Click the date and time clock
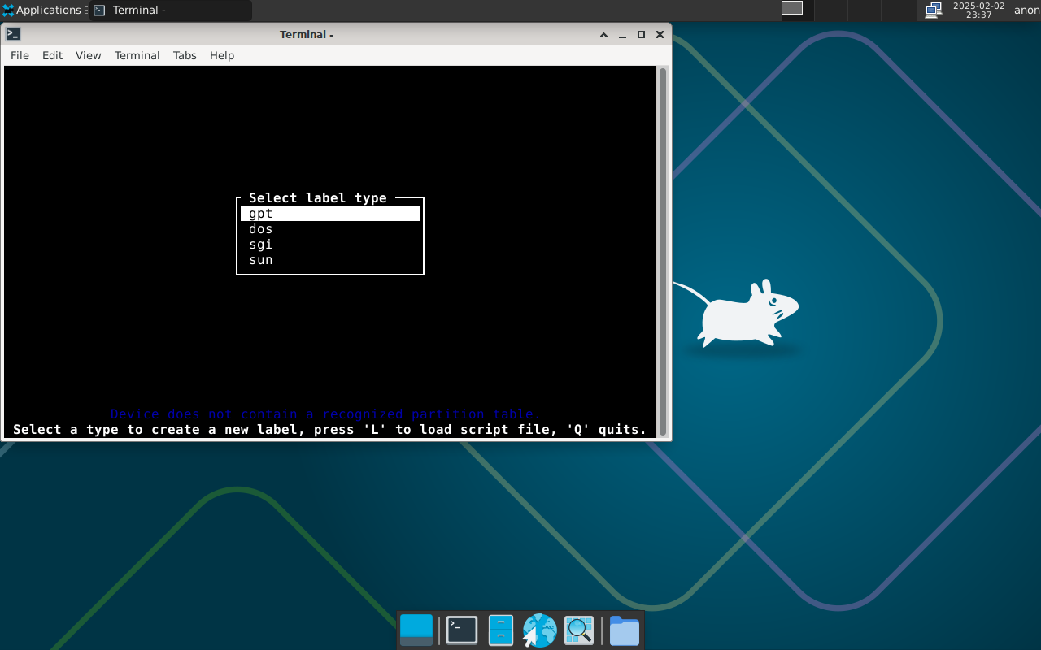The width and height of the screenshot is (1041, 650). (x=978, y=10)
